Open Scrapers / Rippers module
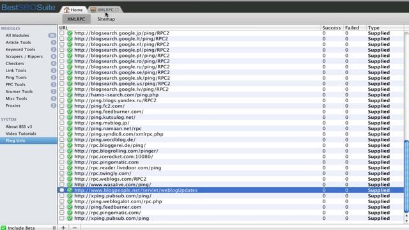 pyautogui.click(x=24, y=57)
